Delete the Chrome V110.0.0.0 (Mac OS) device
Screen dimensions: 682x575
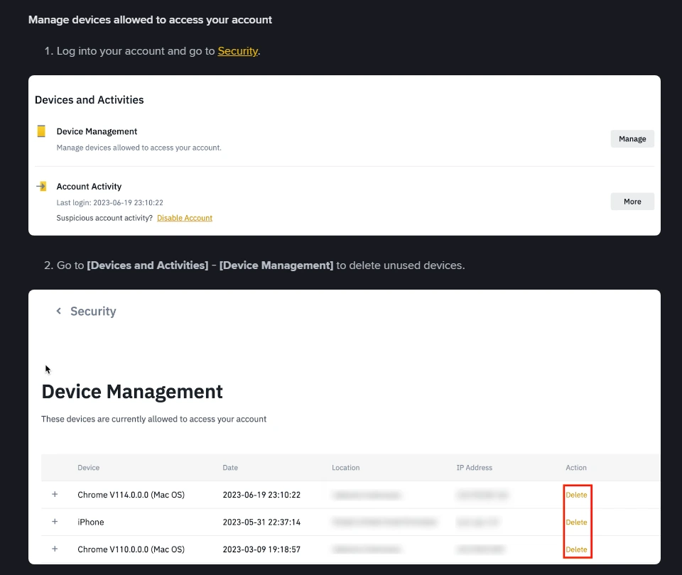pyautogui.click(x=576, y=549)
